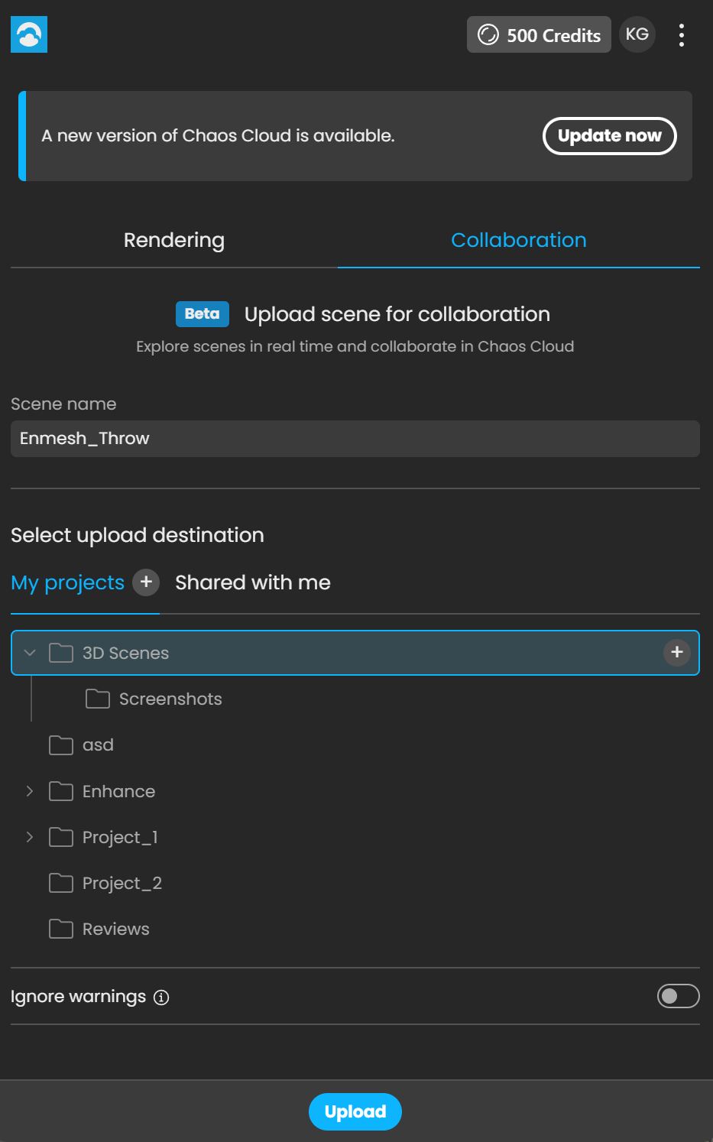The image size is (713, 1142).
Task: Expand the Enhance folder
Action: click(x=30, y=791)
